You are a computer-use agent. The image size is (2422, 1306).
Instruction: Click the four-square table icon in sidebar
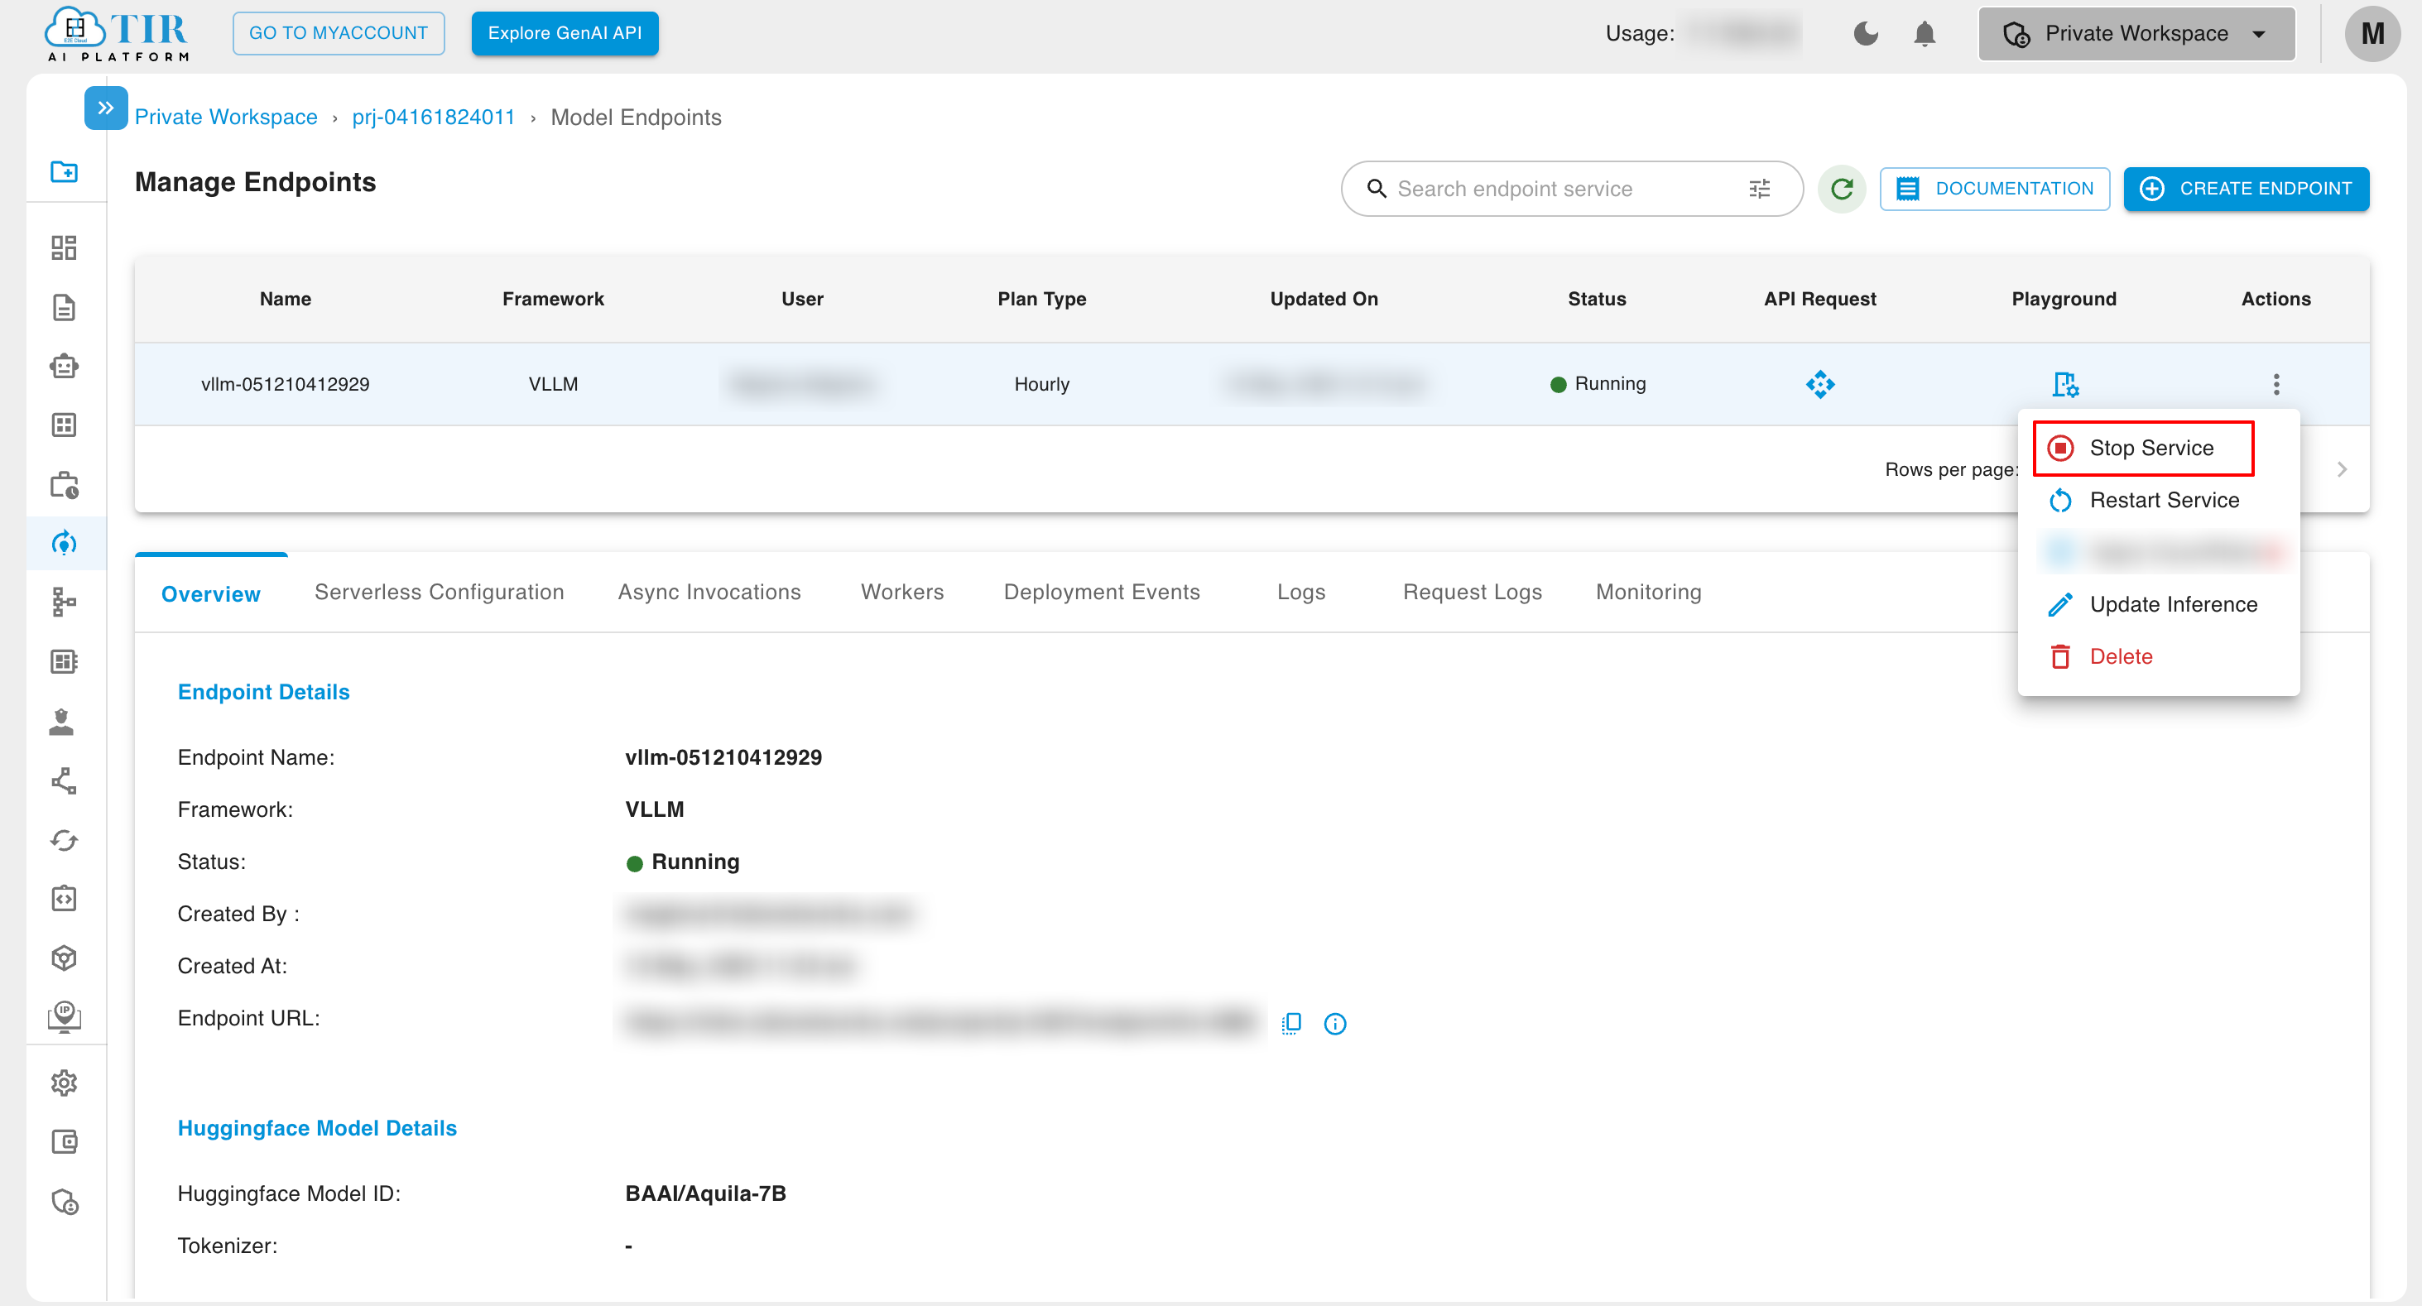point(64,425)
